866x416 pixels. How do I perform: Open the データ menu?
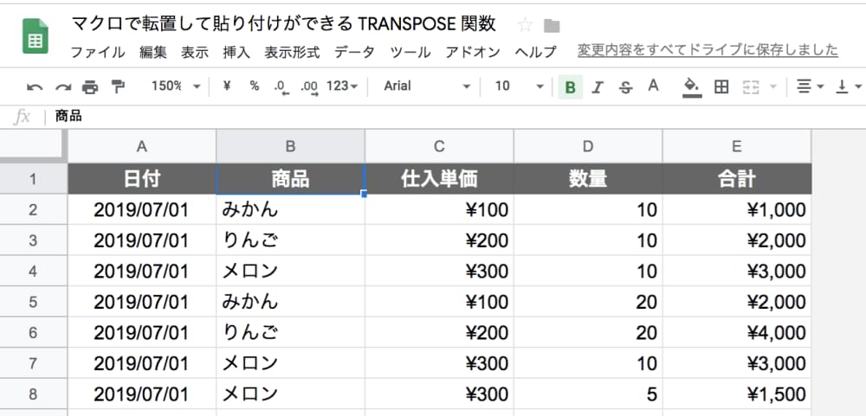click(354, 53)
